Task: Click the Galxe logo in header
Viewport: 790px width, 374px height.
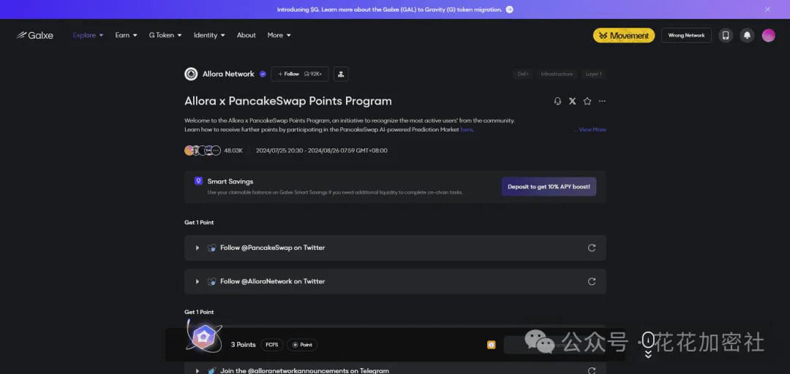Action: (x=34, y=35)
